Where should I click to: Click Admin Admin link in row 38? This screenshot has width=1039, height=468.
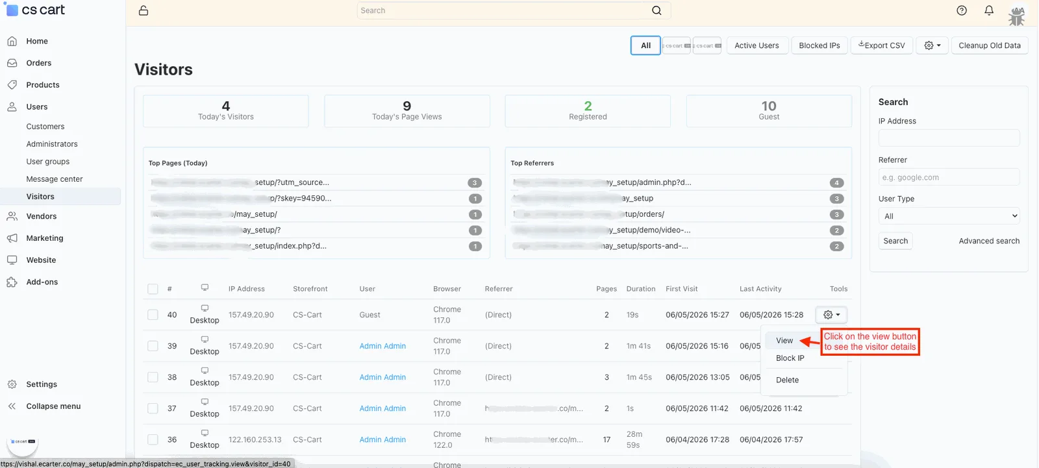point(382,377)
